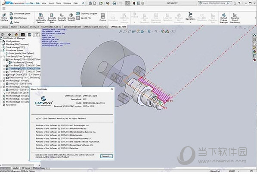
Task: Open the SOLIDWORKS MBD tab
Action: pyautogui.click(x=72, y=27)
